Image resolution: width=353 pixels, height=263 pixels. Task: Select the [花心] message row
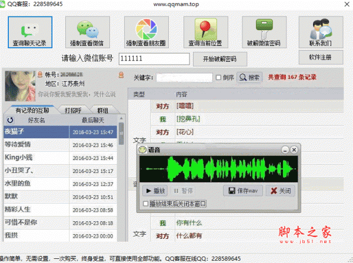247,132
